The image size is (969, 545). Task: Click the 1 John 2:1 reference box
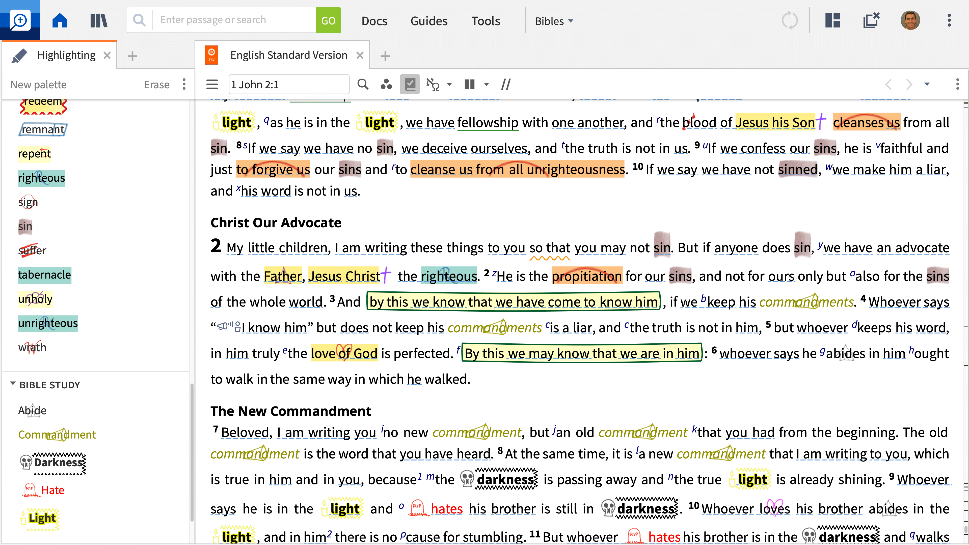coord(288,85)
